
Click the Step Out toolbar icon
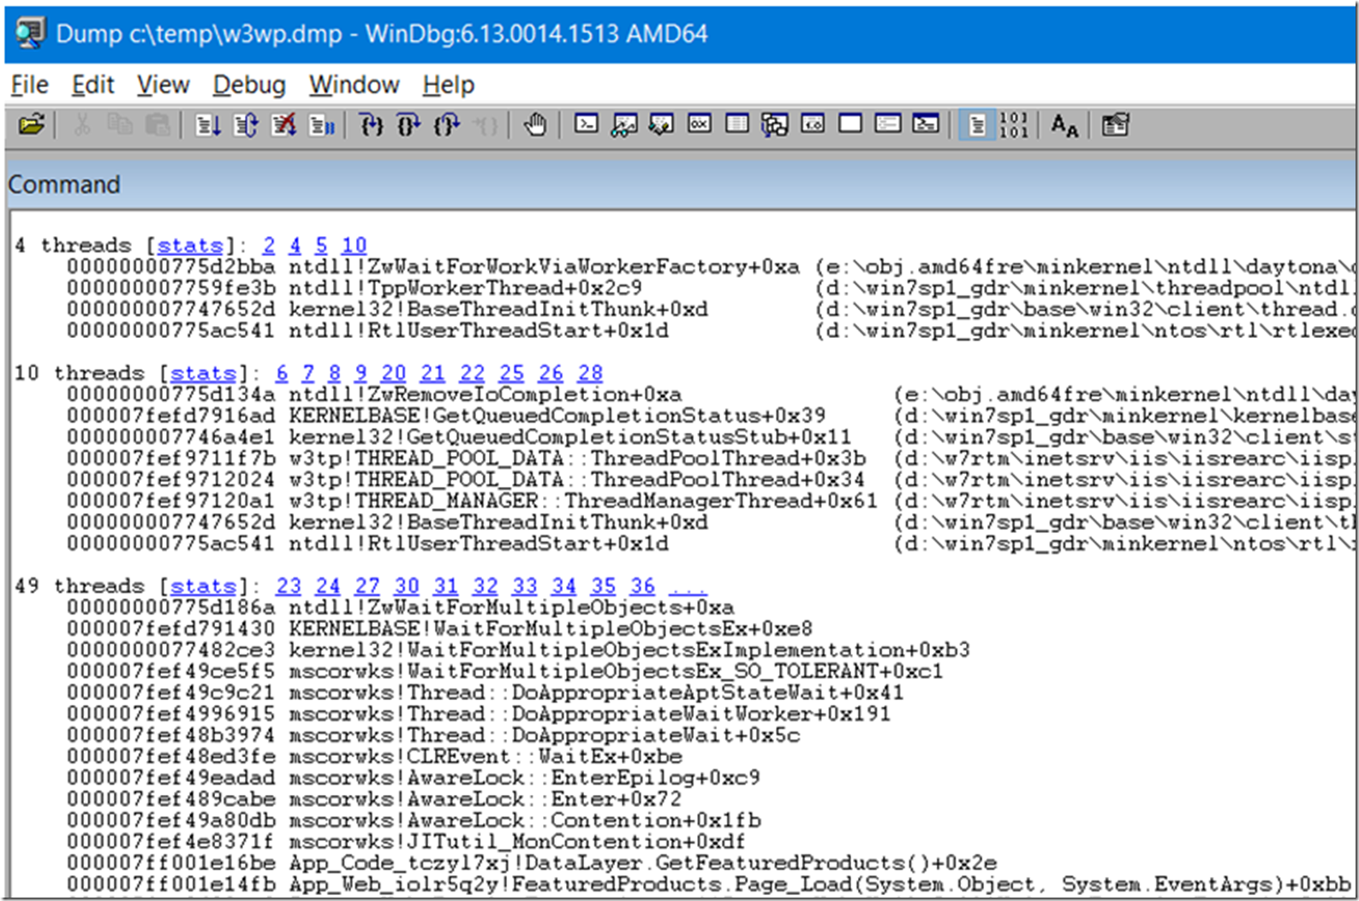tap(446, 125)
